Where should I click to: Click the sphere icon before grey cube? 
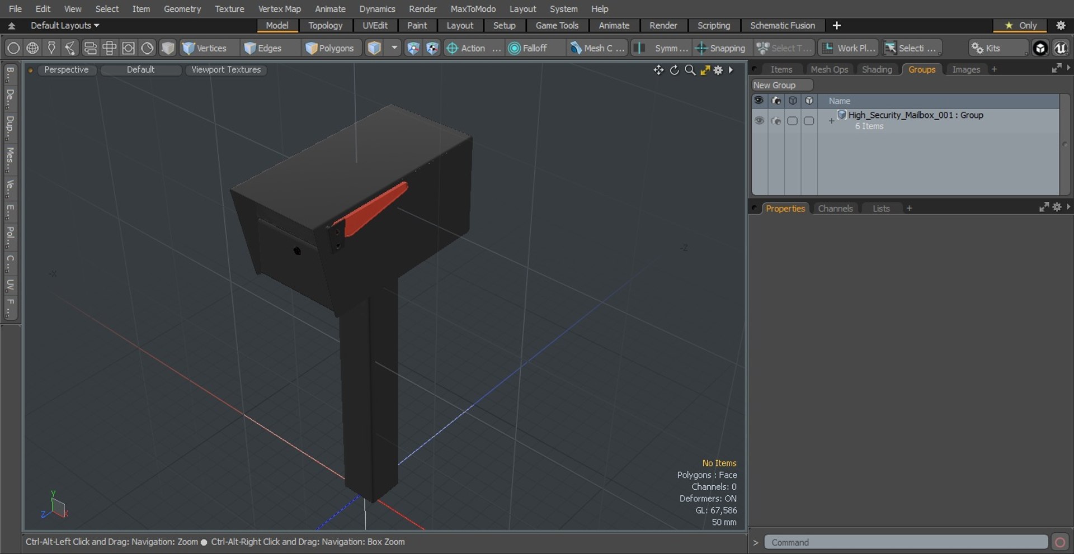(x=147, y=48)
